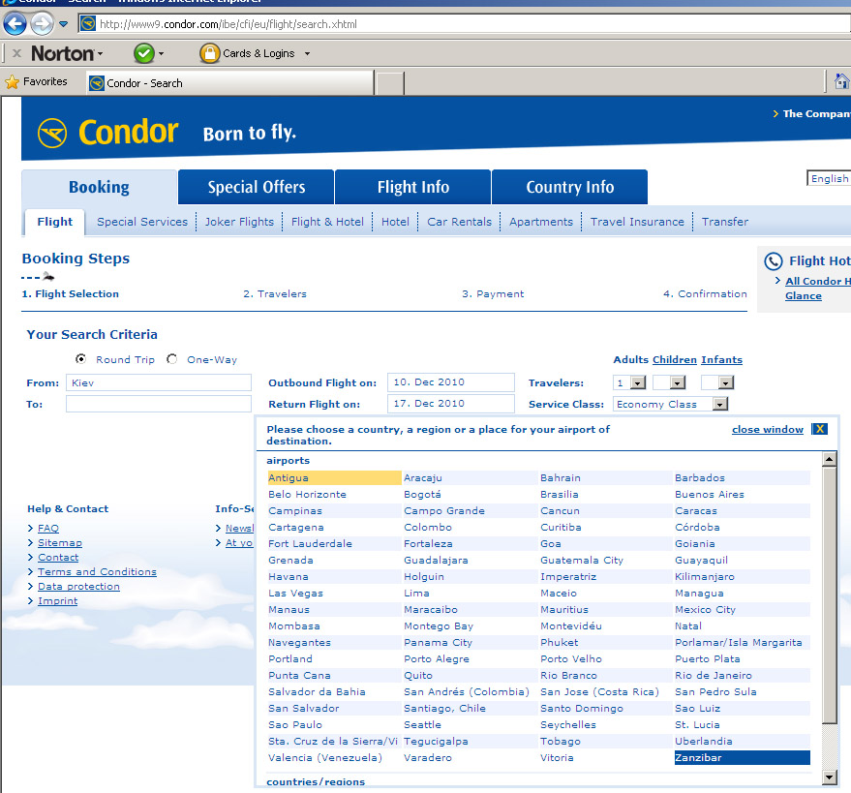Image resolution: width=851 pixels, height=793 pixels.
Task: Click the To destination input field
Action: click(x=158, y=404)
